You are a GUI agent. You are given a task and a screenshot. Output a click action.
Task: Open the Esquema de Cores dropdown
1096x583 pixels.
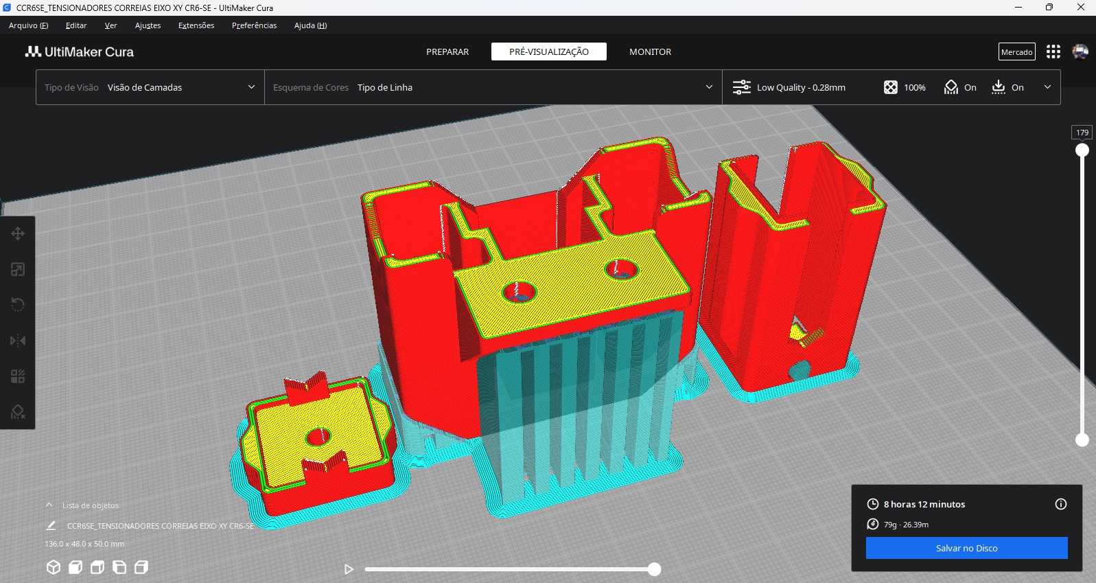[493, 87]
